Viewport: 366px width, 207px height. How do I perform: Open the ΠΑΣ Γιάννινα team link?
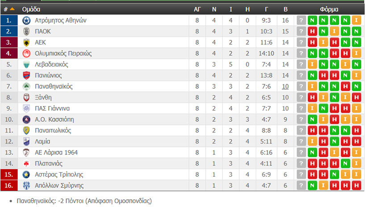(x=52, y=108)
